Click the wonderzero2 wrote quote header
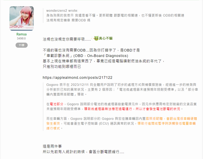The width and height of the screenshot is (203, 159). point(62,11)
